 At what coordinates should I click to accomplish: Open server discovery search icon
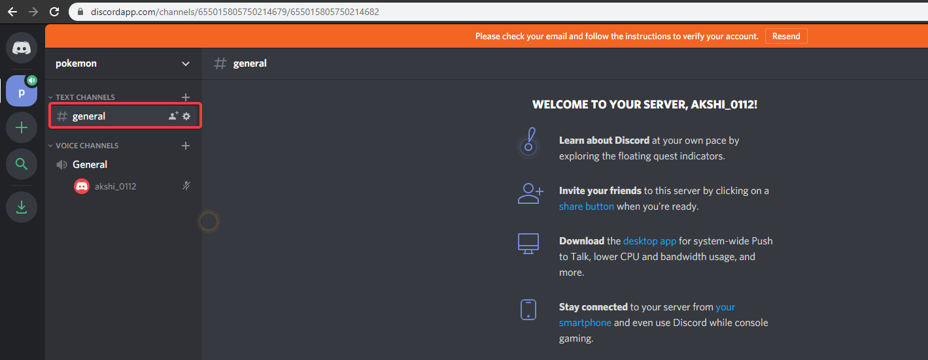(22, 164)
